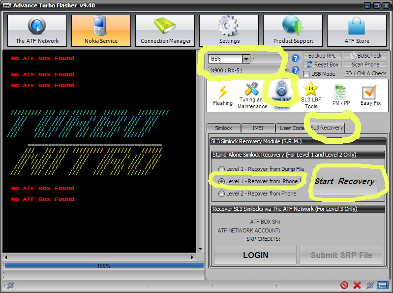The image size is (393, 293).
Task: Open the PM / PP section
Action: coord(341,96)
